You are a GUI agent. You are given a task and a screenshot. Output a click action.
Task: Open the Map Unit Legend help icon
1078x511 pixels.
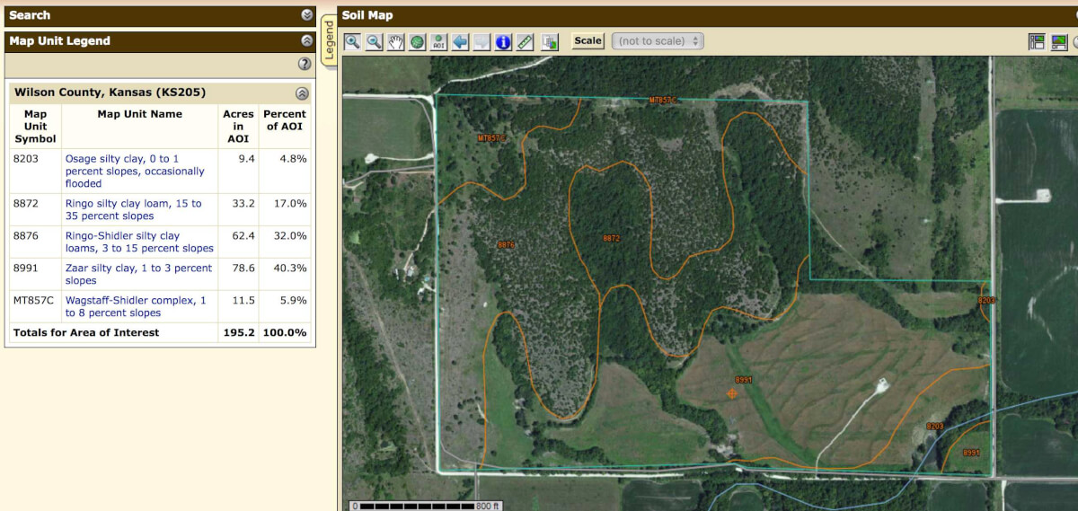(305, 64)
